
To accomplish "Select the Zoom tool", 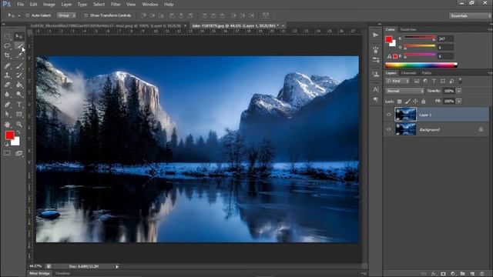I will click(18, 125).
